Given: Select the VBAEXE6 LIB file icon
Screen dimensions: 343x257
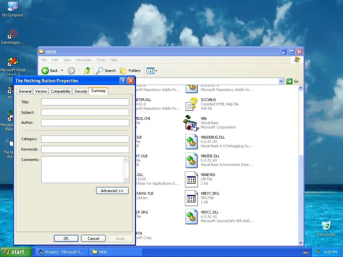Looking at the screenshot, I should point(191,179).
